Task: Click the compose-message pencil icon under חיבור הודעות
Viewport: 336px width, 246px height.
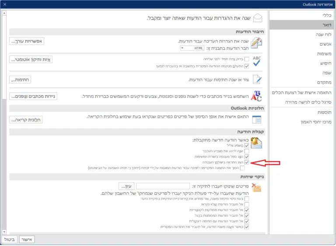Action: [256, 43]
